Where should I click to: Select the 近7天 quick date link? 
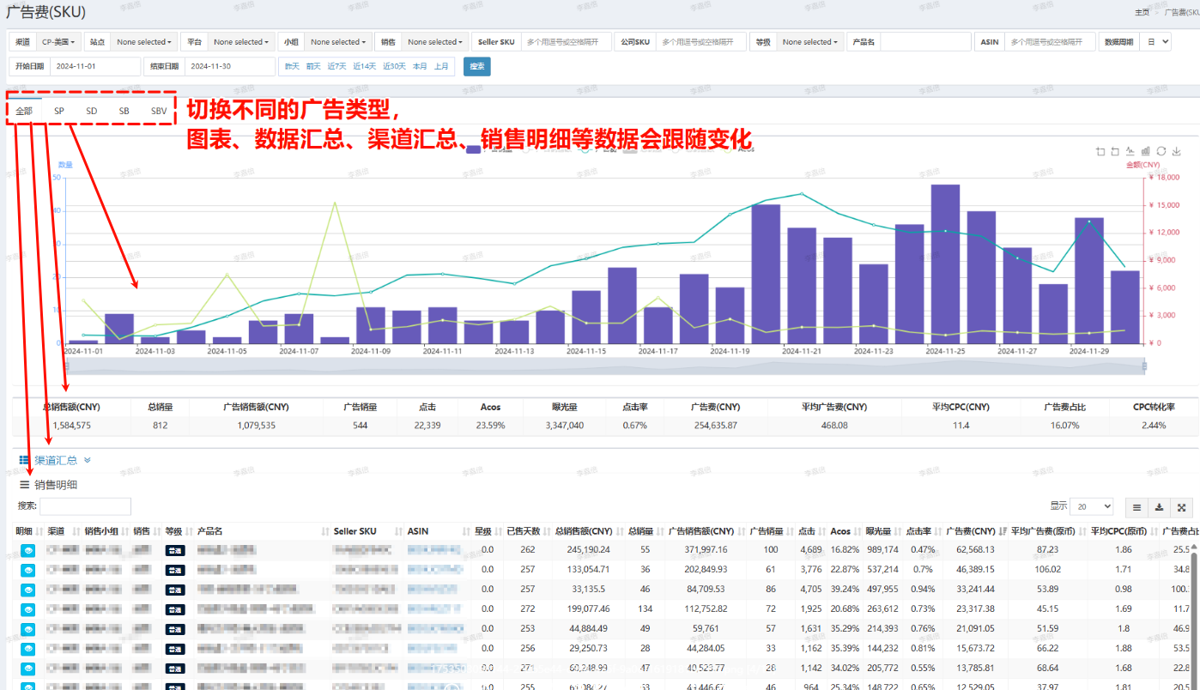[336, 66]
